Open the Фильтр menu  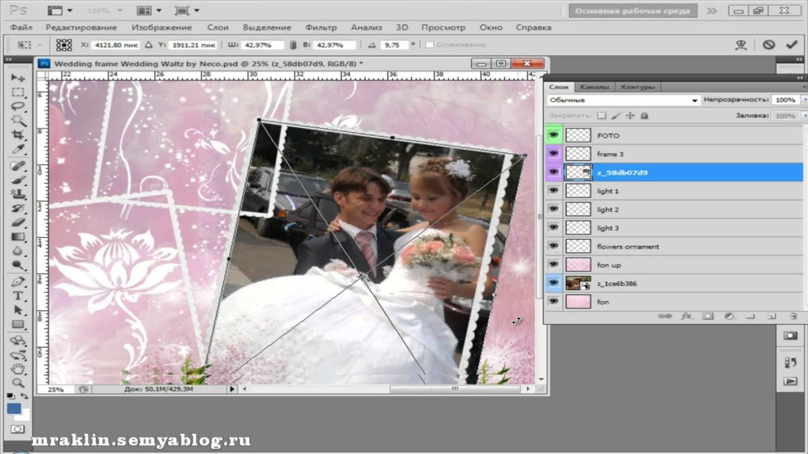pyautogui.click(x=321, y=28)
